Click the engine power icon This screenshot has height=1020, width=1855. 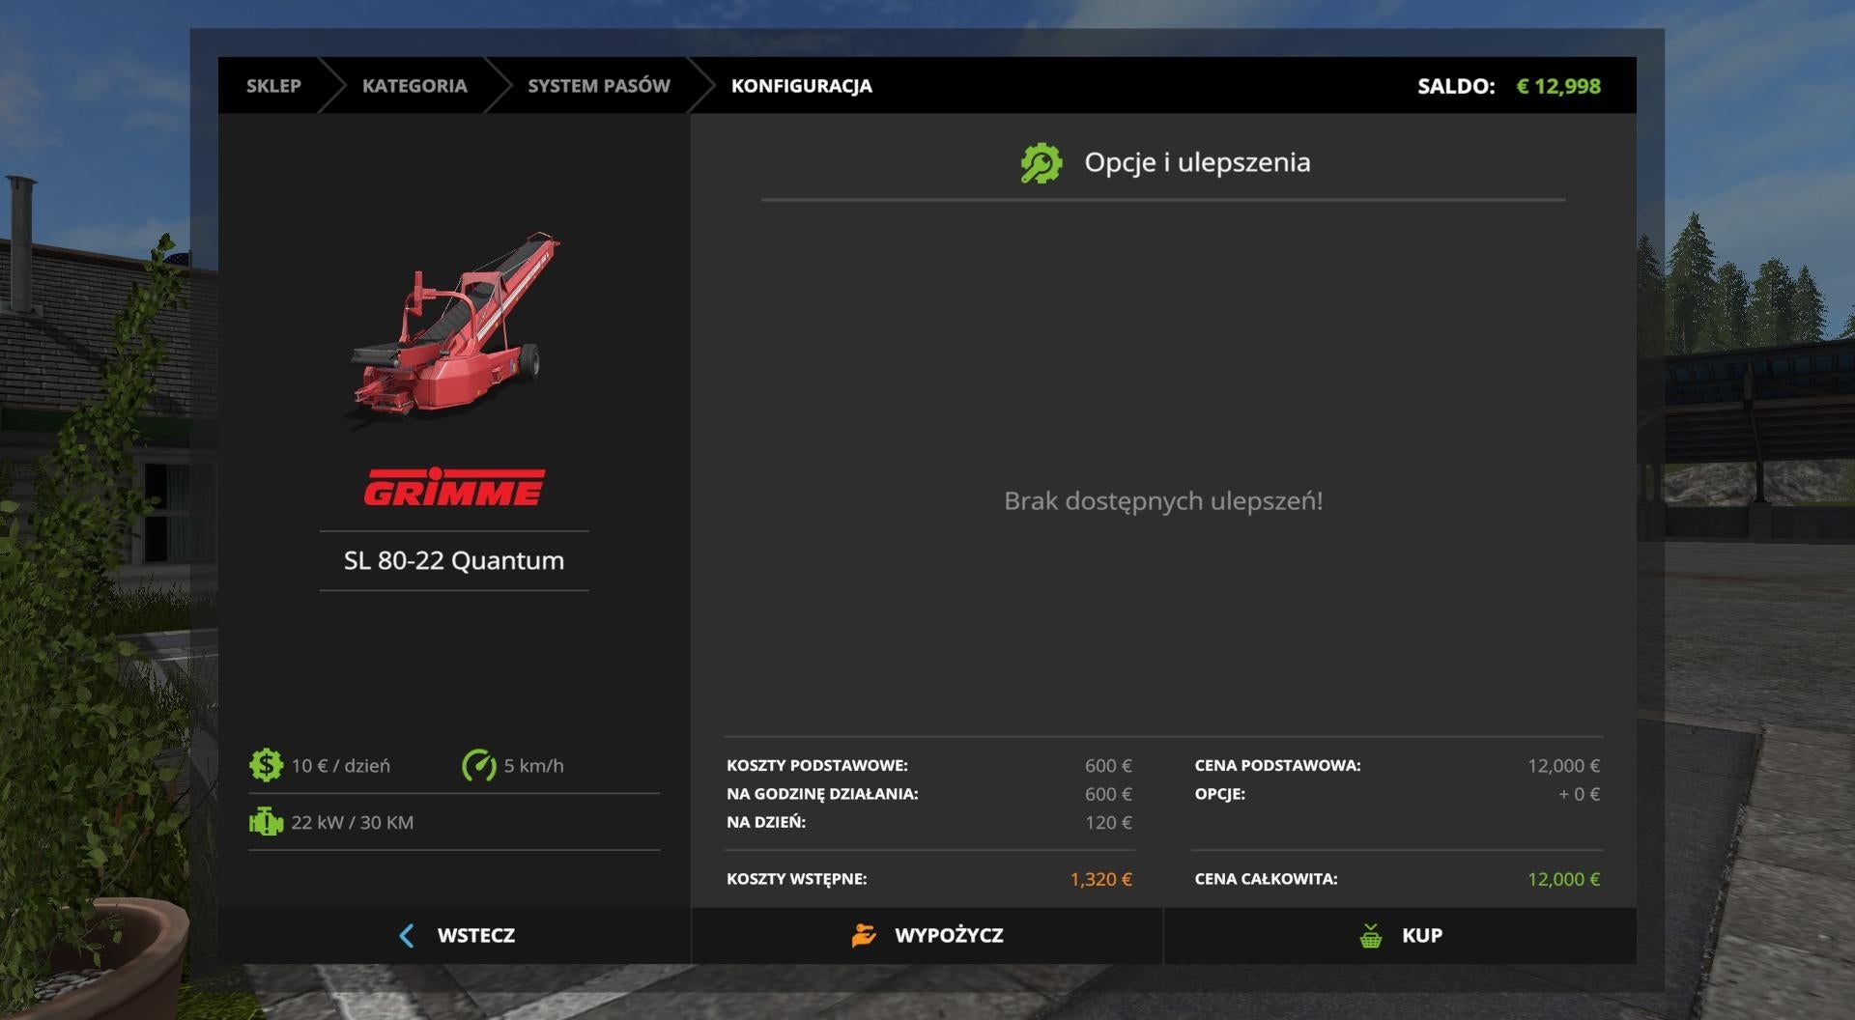pos(266,822)
